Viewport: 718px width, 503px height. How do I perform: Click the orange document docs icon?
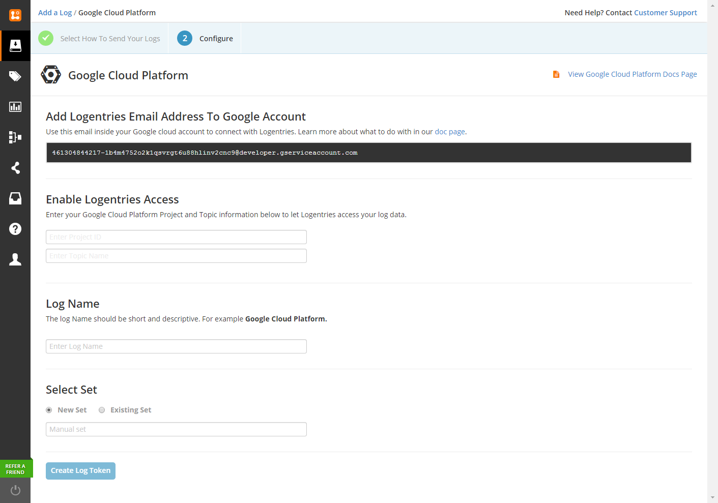[556, 74]
